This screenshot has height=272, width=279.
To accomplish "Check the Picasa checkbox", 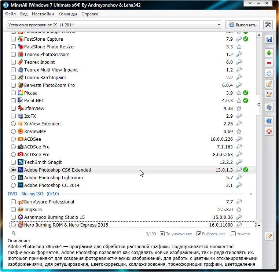I will coord(13,93).
